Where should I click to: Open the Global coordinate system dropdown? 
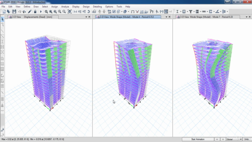(241, 139)
